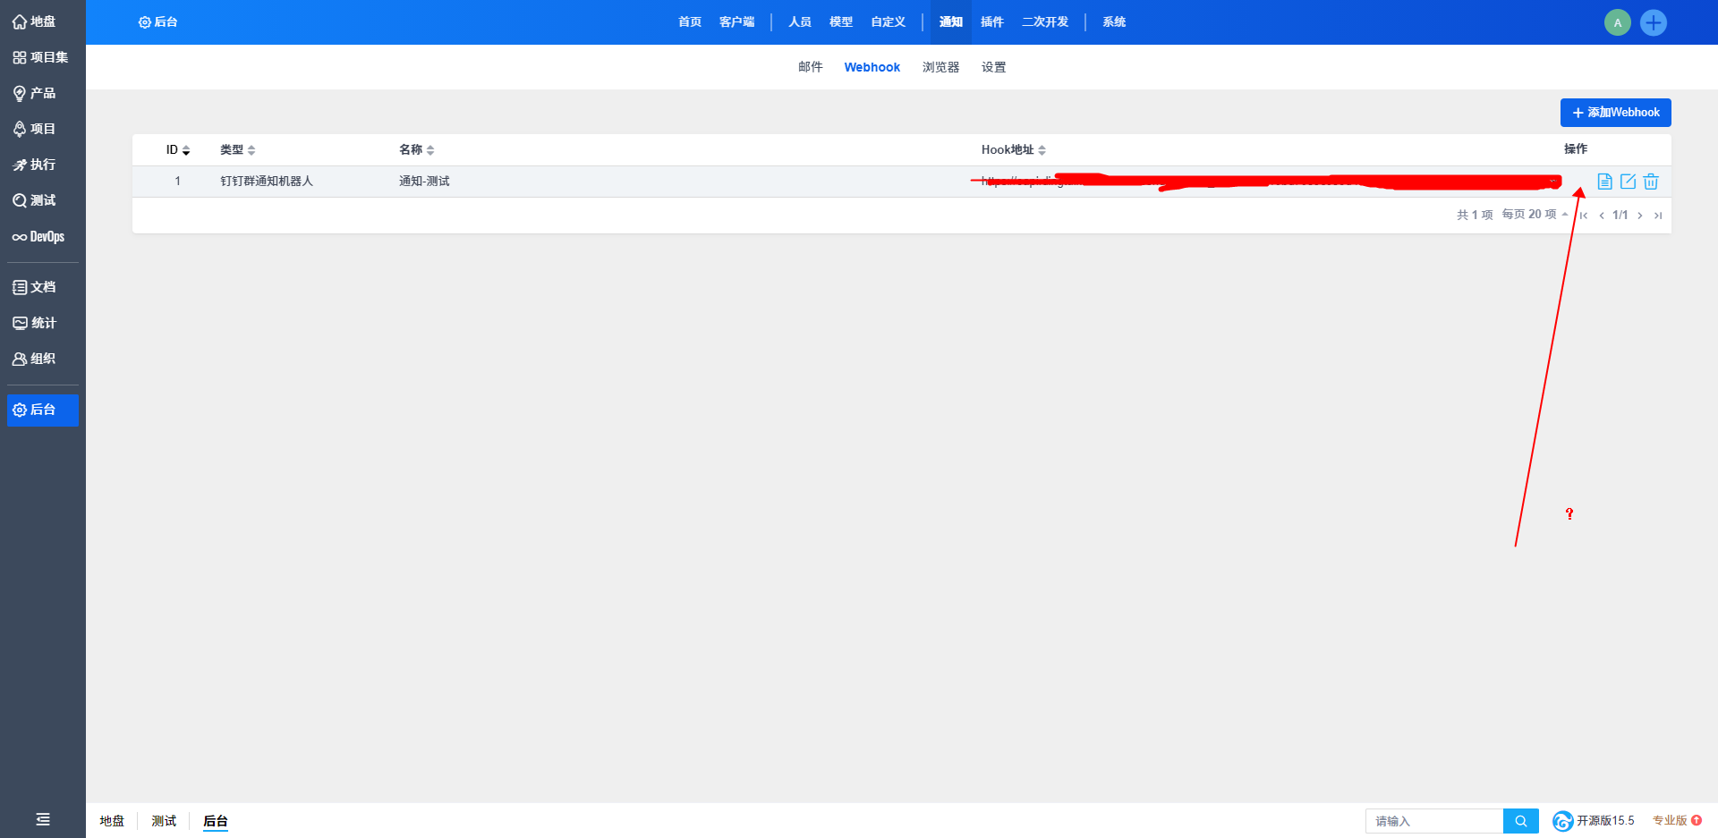Switch to 后台 in the bottom bar
The image size is (1718, 838).
coord(216,821)
